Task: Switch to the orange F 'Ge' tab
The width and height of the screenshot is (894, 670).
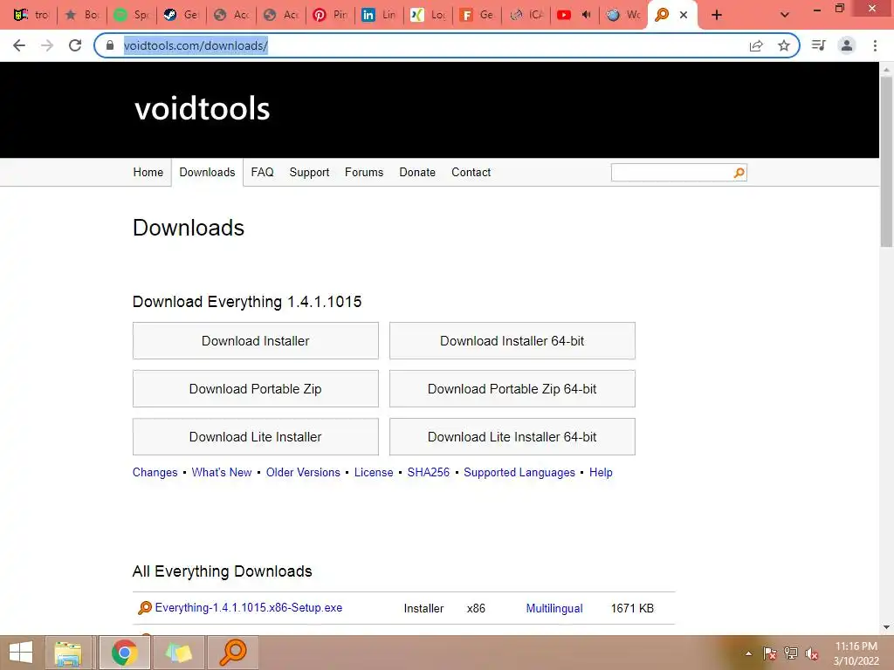Action: pyautogui.click(x=478, y=15)
